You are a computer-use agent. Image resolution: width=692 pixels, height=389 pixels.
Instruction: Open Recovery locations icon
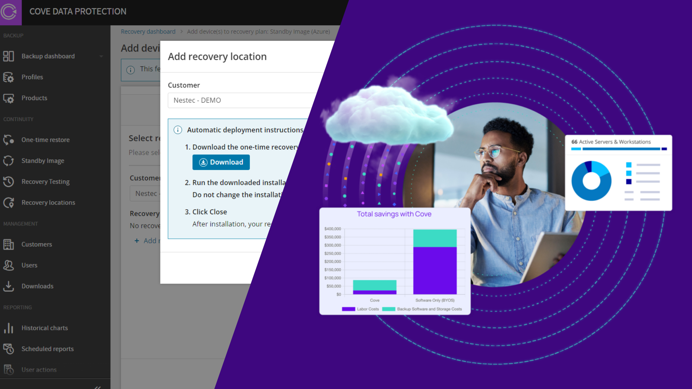8,202
